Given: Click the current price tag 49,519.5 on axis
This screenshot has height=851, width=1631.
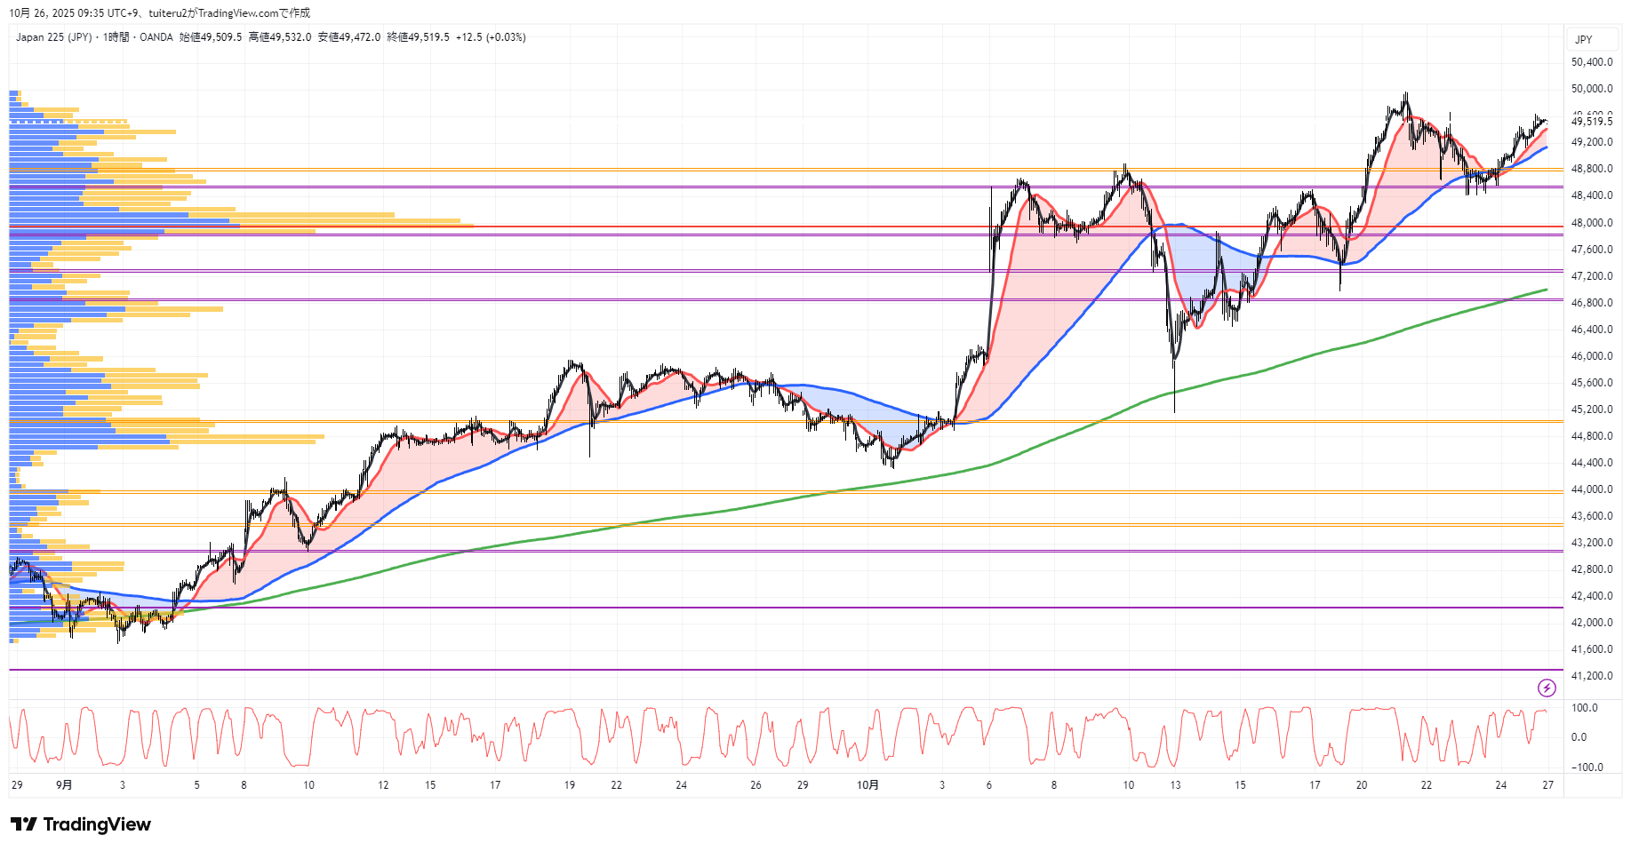Looking at the screenshot, I should click(x=1592, y=121).
